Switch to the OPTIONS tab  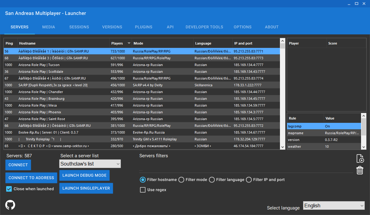243,27
